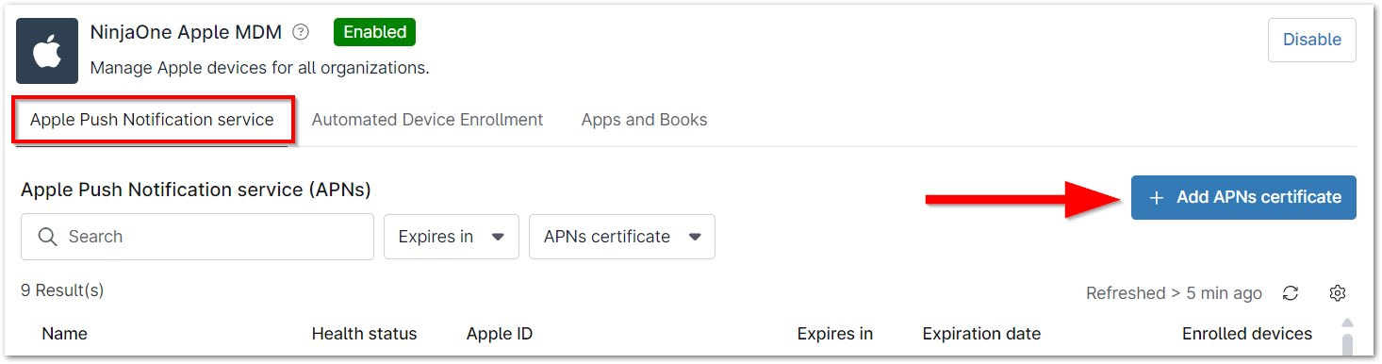The height and width of the screenshot is (364, 1382).
Task: Expand the Expires in filter dropdown
Action: (x=451, y=237)
